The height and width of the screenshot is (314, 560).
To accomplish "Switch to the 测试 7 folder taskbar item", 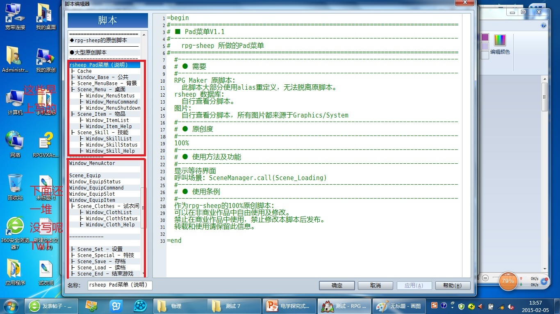I will (x=234, y=306).
